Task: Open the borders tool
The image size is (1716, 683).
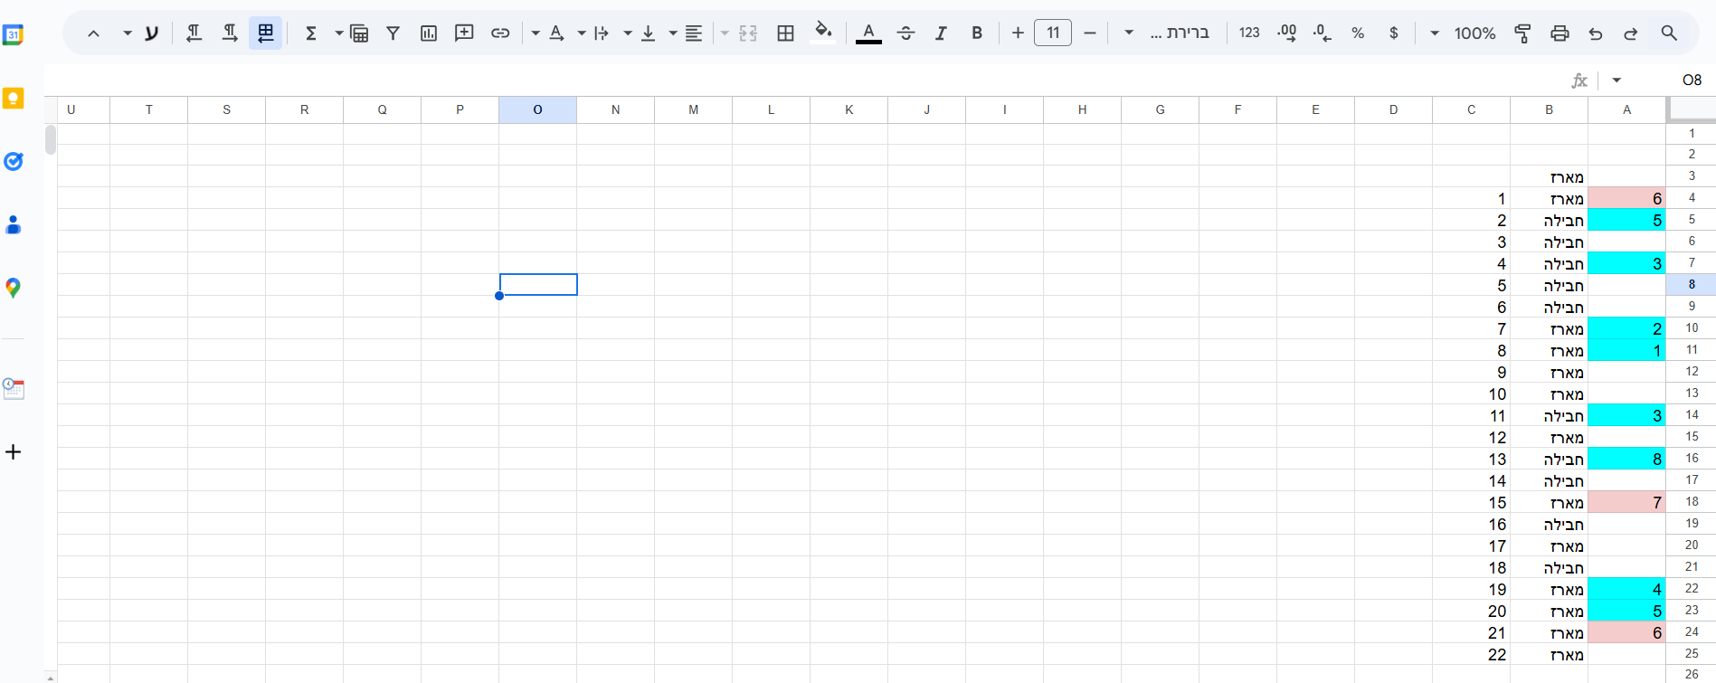Action: tap(785, 33)
